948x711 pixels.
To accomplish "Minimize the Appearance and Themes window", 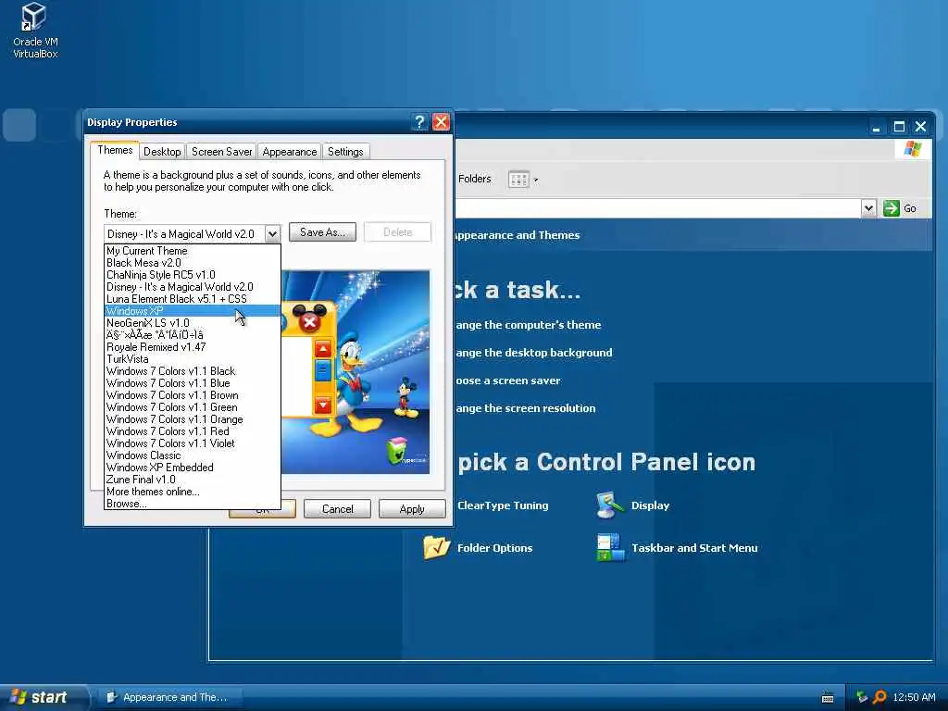I will [877, 127].
